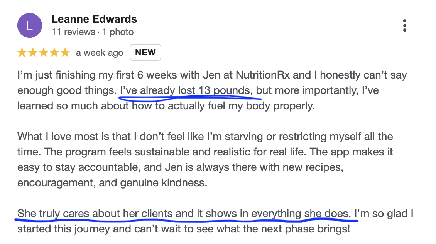Click the word "NutritionRx" in the review
Screen dimensions: 436x244
(x=263, y=75)
